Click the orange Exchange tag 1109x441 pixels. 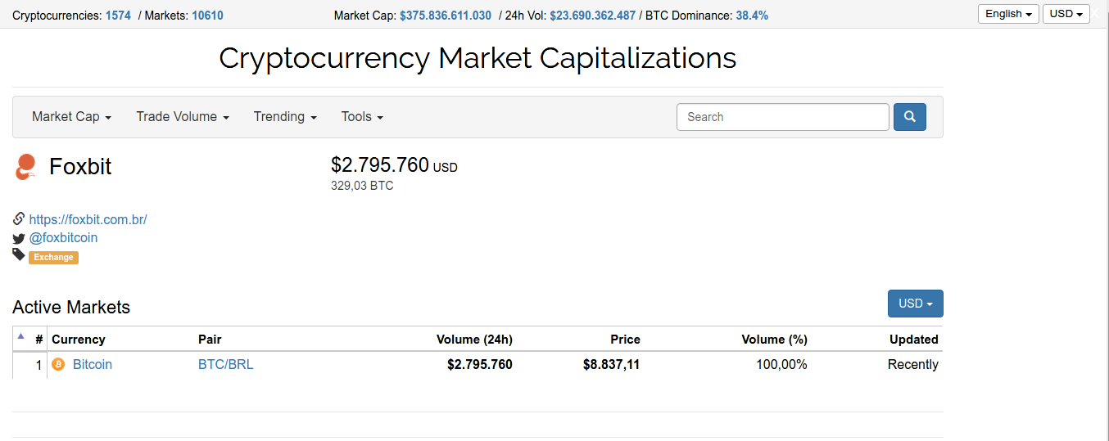click(x=53, y=257)
